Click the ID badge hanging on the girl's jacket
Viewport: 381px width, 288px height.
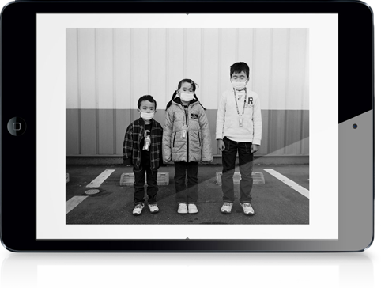click(184, 132)
